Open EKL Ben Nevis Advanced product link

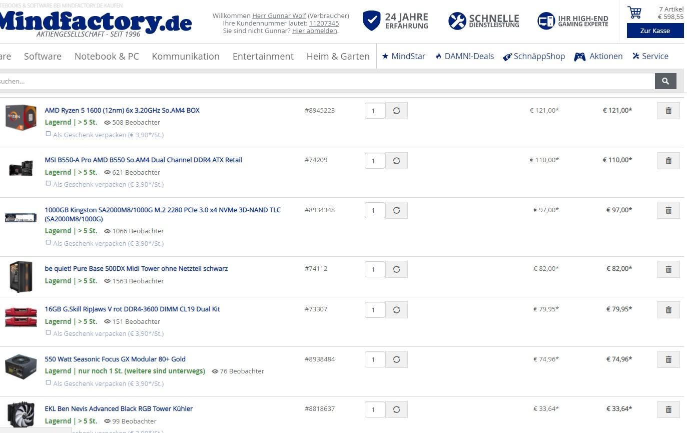click(x=119, y=408)
